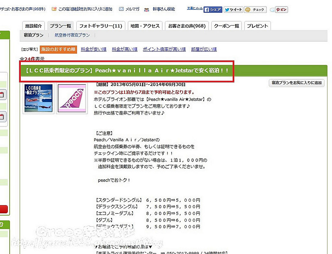Sort plans by 料金が高い順
Screen dimensions: 332x254
tap(125, 49)
